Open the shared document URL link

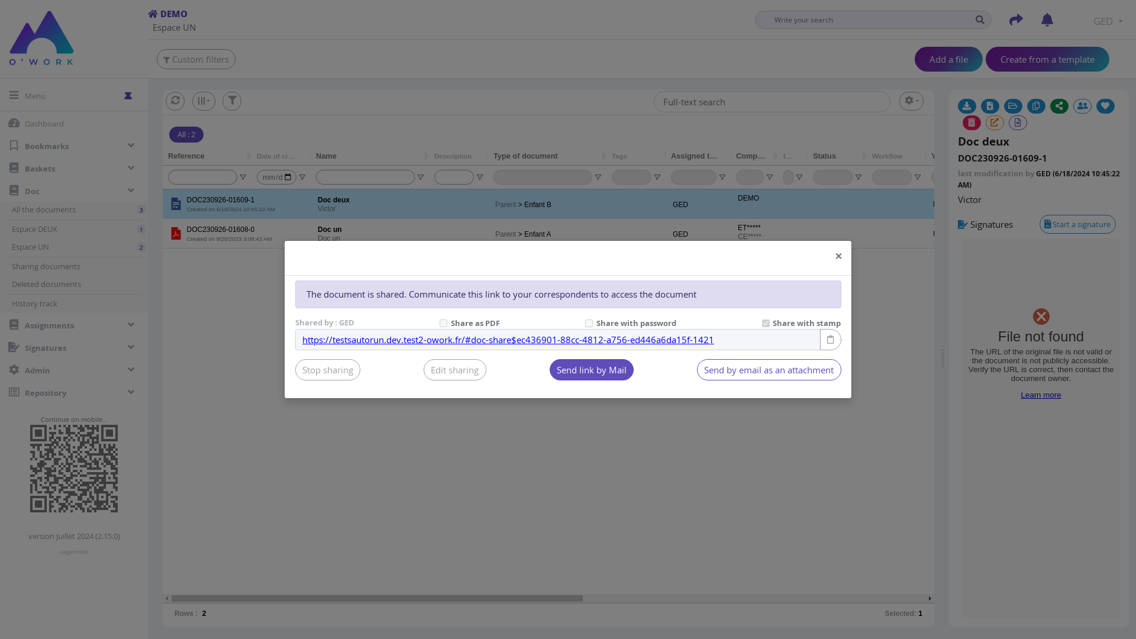(x=508, y=340)
